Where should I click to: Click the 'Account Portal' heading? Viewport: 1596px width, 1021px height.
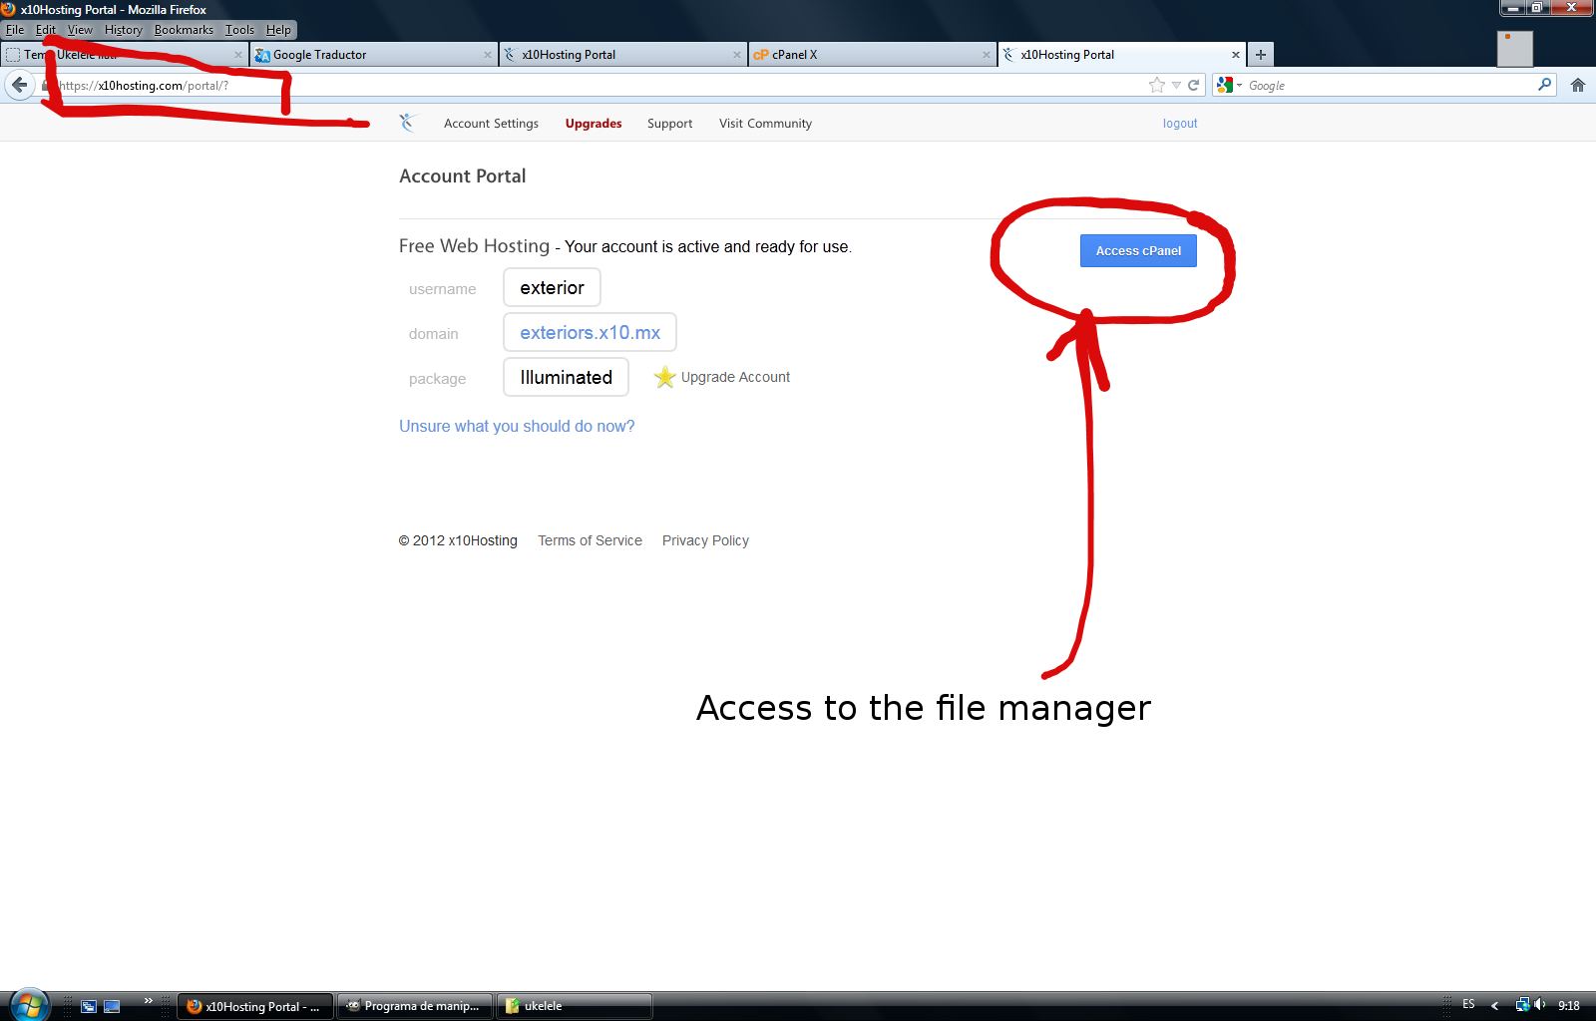click(x=462, y=175)
